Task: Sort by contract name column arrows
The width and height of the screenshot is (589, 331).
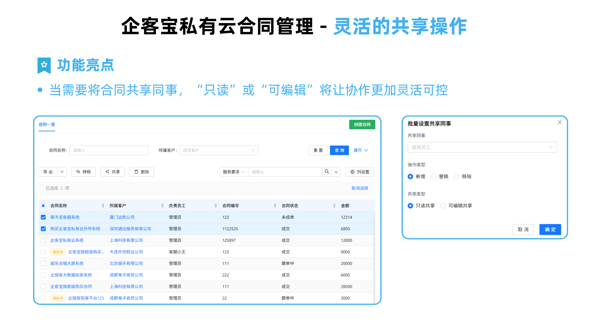Action: pos(103,206)
